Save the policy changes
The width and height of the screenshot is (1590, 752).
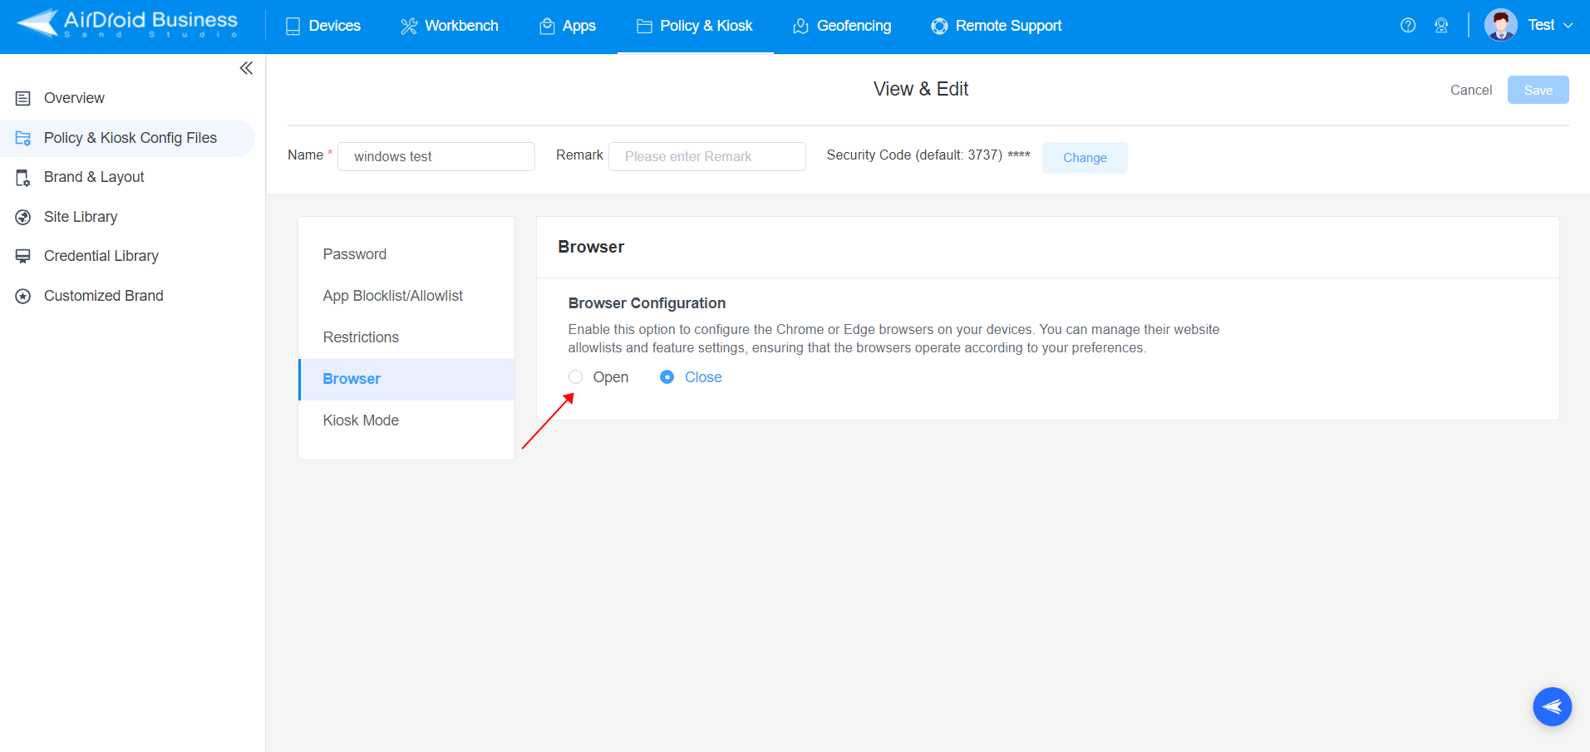(1537, 90)
